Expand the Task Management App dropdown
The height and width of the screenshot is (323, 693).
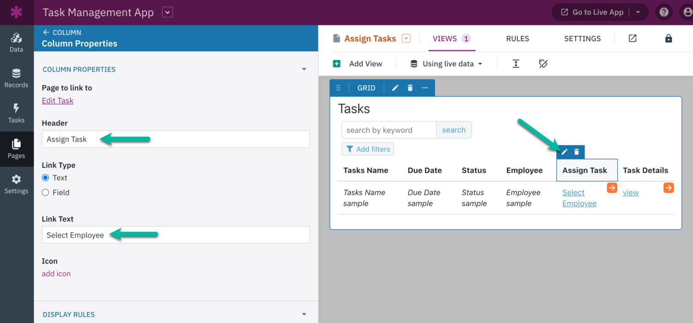[167, 12]
